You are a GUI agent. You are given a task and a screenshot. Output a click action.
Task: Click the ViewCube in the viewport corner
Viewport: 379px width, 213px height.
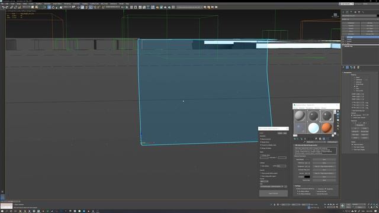[335, 15]
